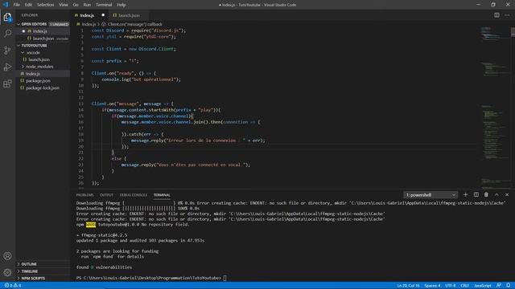Open the Terminal menu

(x=104, y=5)
